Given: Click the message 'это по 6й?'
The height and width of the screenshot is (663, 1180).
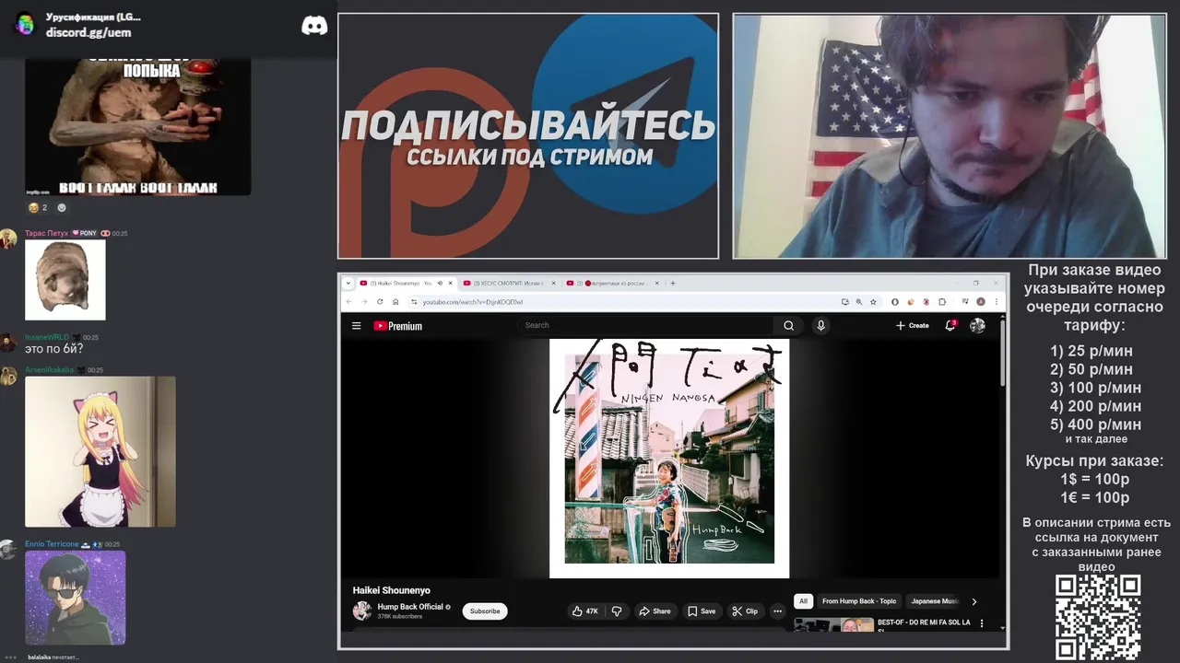Looking at the screenshot, I should [54, 349].
